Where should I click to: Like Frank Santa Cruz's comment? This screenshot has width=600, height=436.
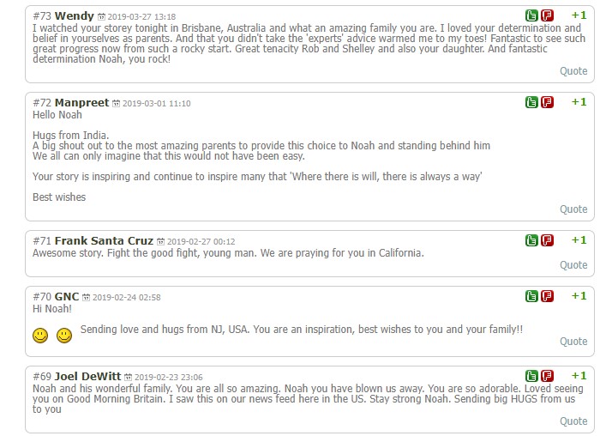[x=532, y=240]
